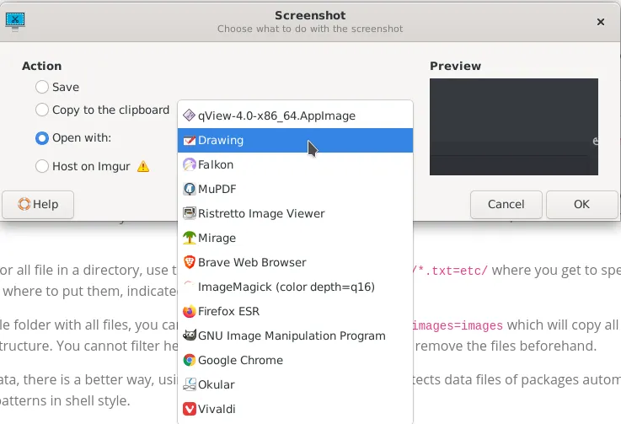Viewport: 621px width, 424px height.
Task: Click the Vivaldi icon
Action: (189, 409)
